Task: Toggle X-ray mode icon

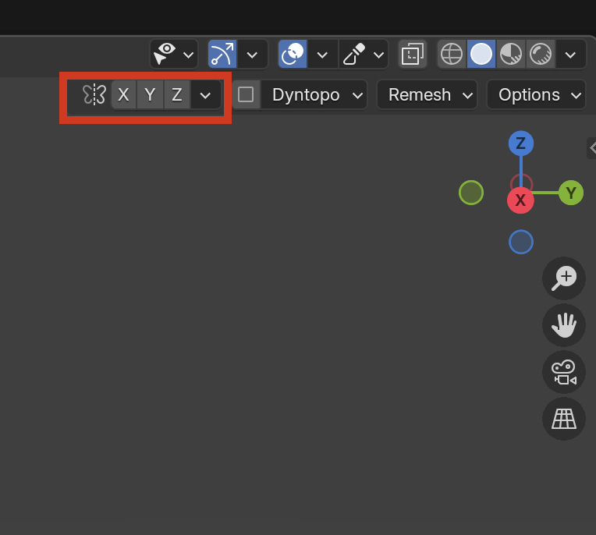Action: point(412,54)
